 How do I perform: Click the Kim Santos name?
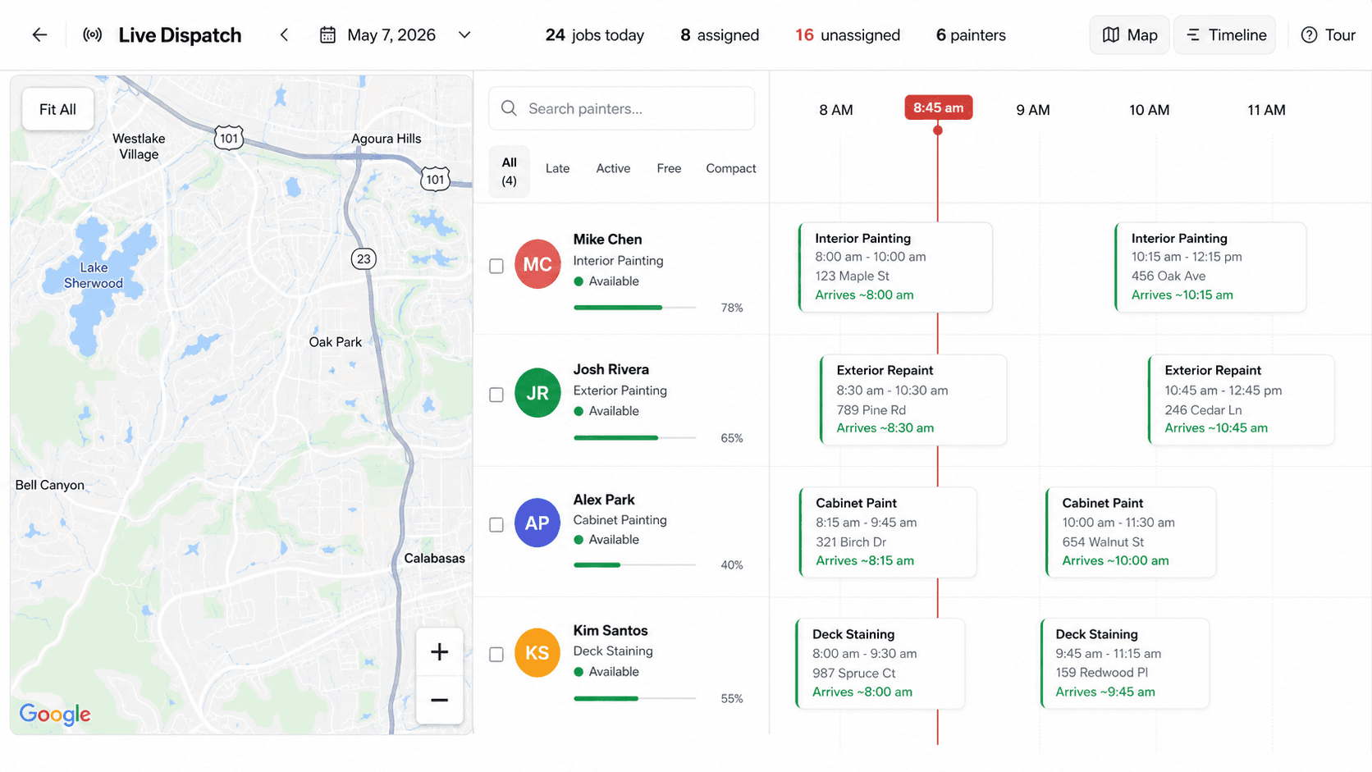tap(611, 630)
